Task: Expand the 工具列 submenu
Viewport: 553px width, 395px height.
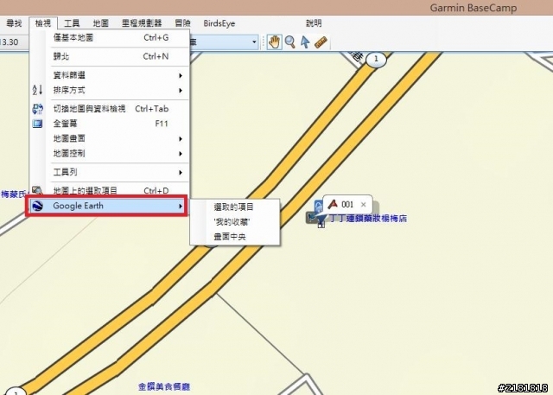Action: point(110,172)
